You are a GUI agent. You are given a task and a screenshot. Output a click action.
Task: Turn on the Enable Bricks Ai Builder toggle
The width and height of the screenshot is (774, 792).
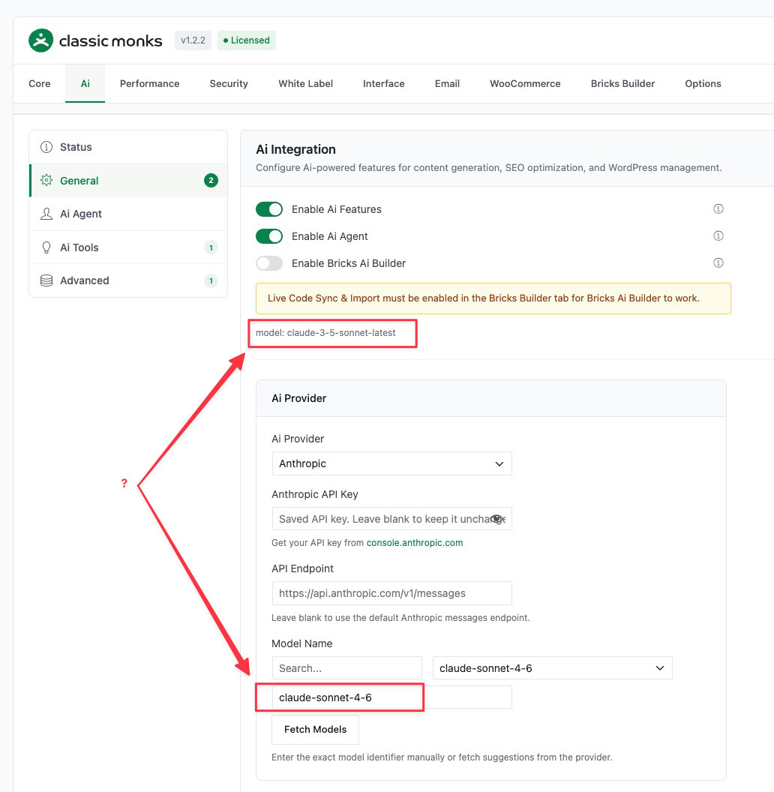[x=269, y=263]
